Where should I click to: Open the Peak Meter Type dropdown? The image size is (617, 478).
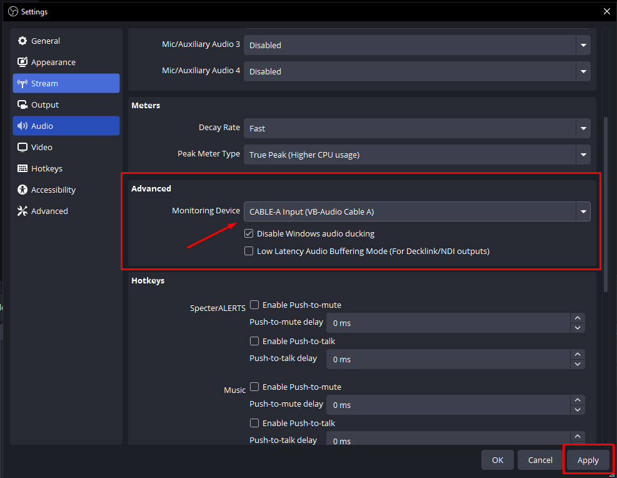(x=416, y=155)
